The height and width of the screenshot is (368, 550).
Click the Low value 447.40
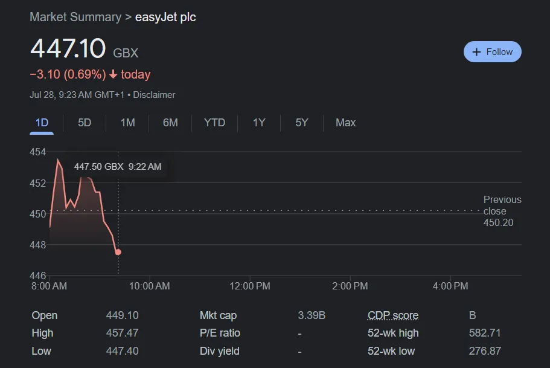coord(123,351)
